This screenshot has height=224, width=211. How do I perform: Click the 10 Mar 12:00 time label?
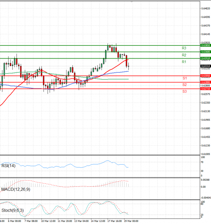point(48,221)
